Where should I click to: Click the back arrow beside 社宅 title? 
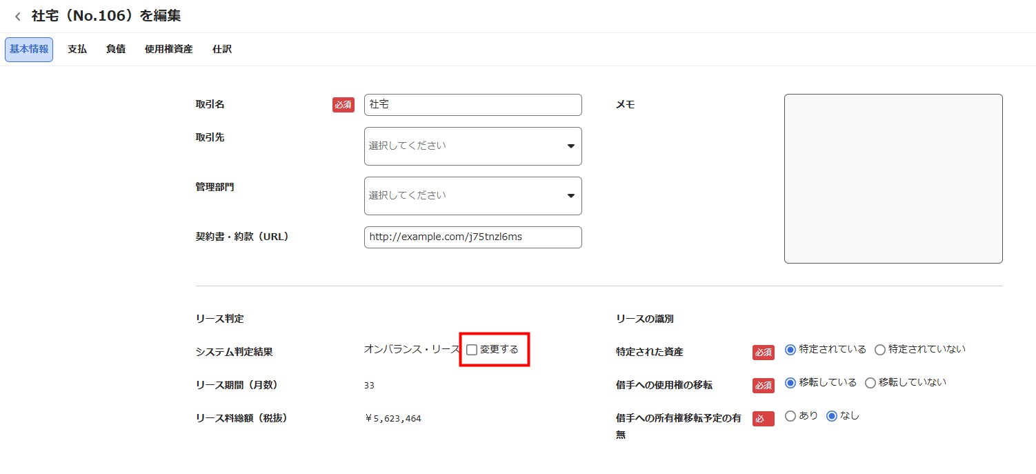pos(17,17)
